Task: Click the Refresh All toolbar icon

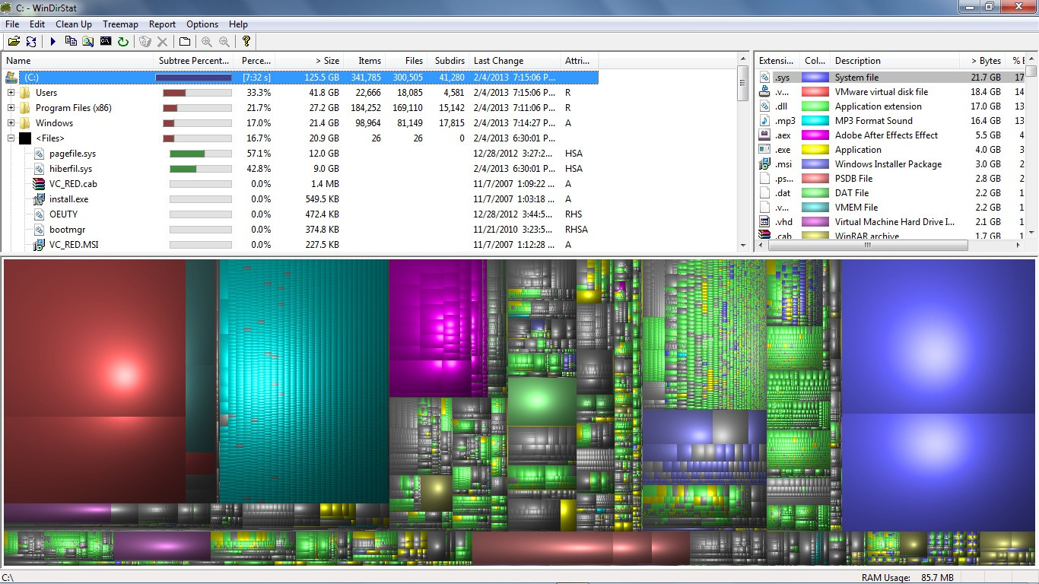Action: [x=31, y=41]
